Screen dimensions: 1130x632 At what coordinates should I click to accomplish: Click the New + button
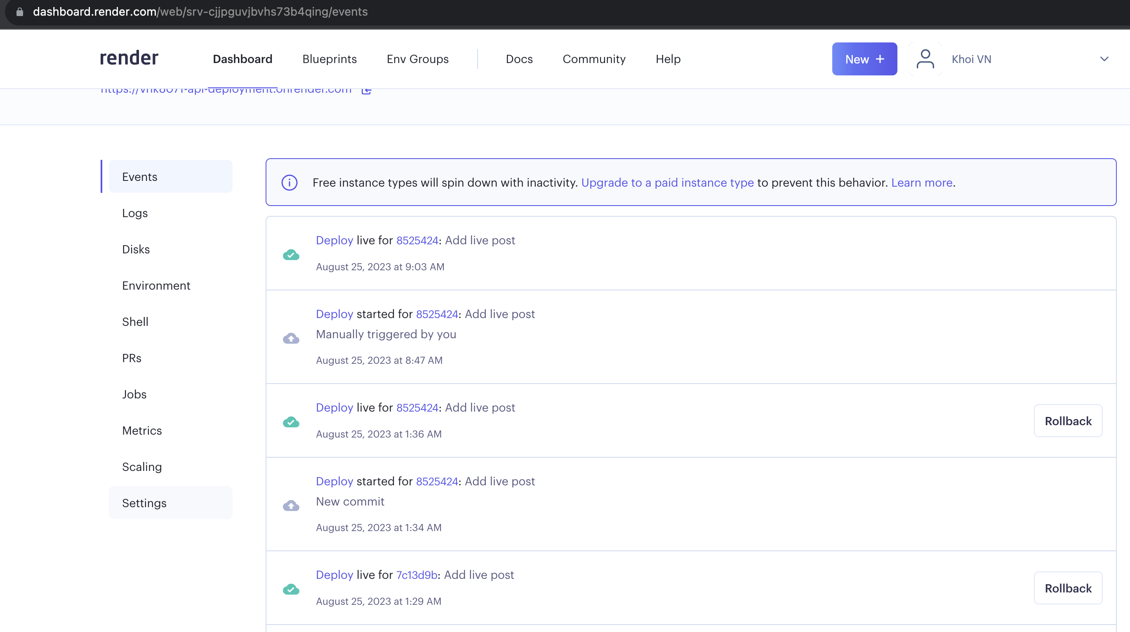click(864, 59)
